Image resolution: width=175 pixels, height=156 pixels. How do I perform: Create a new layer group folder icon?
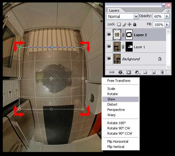(x=145, y=72)
